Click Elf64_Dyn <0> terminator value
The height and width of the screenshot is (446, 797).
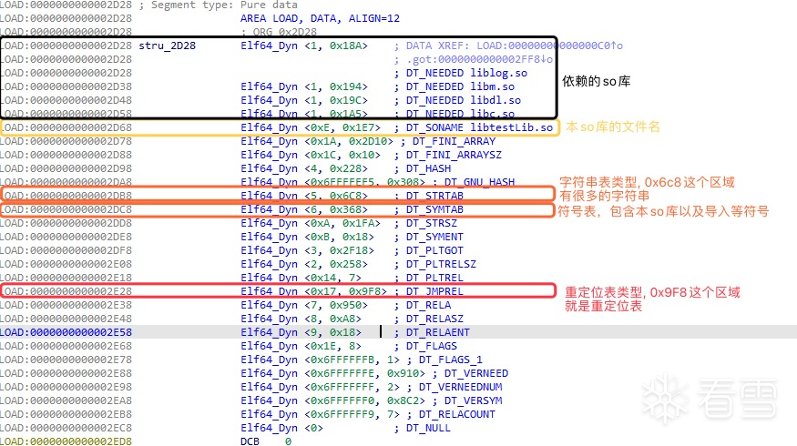point(281,428)
